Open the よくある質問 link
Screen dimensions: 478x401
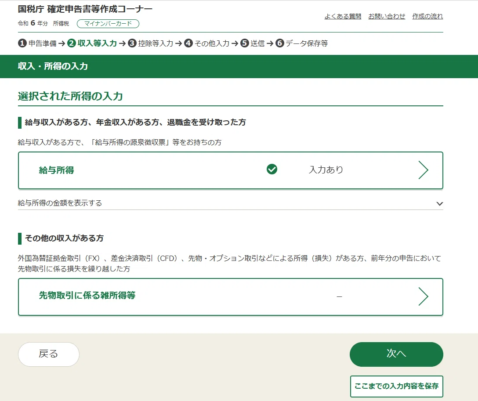[343, 16]
